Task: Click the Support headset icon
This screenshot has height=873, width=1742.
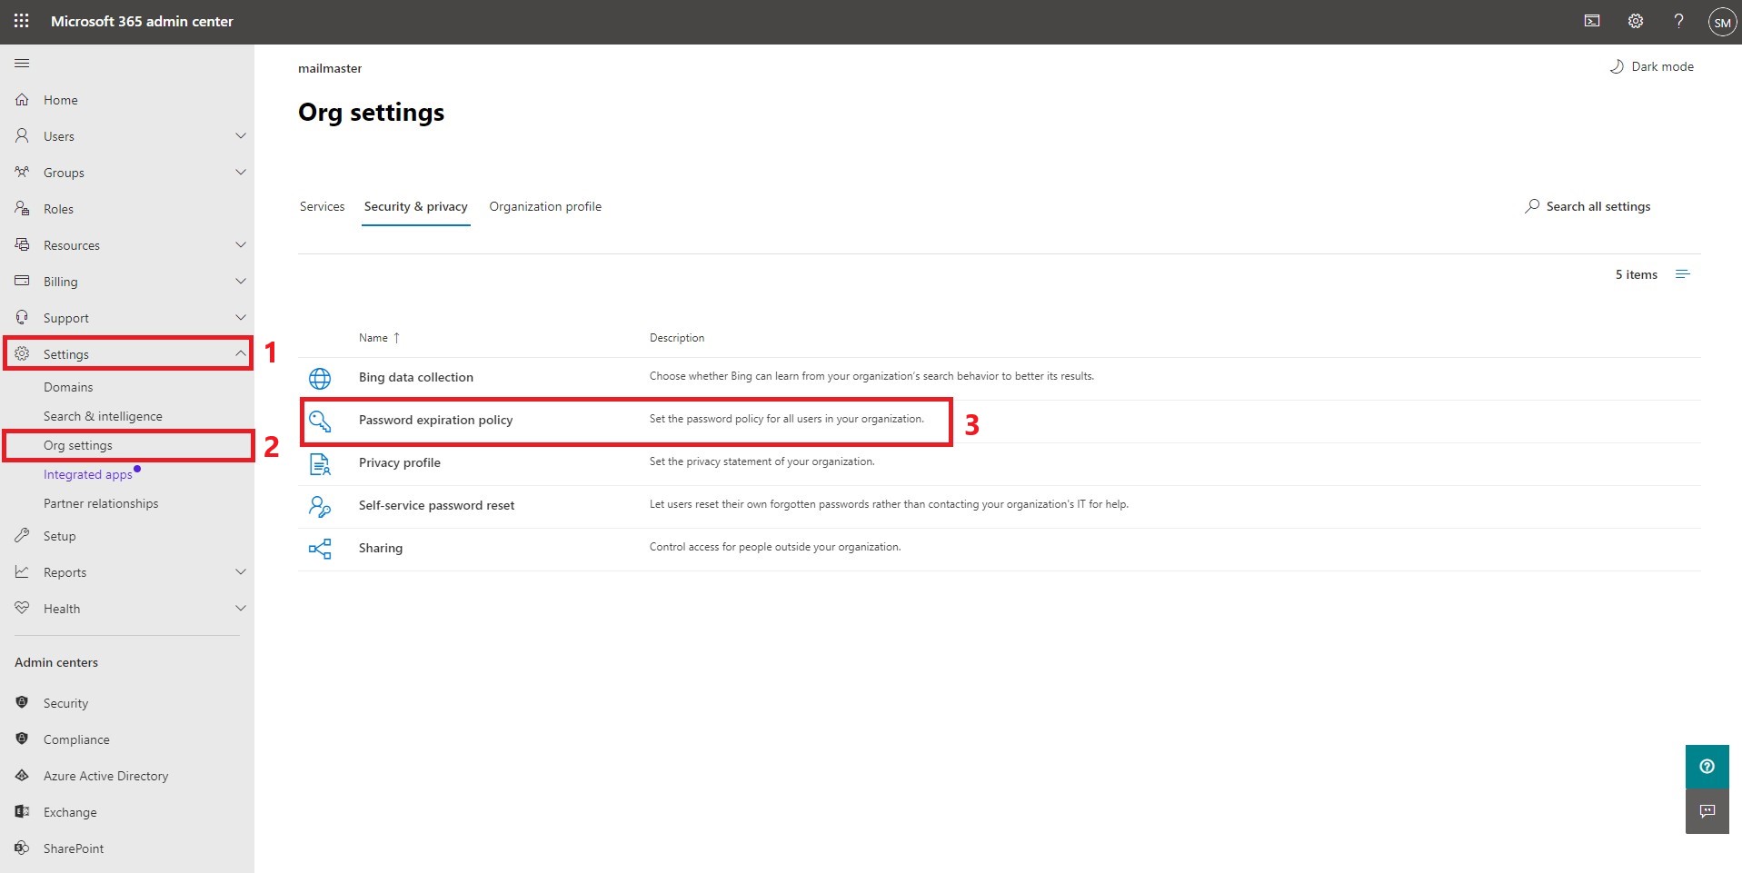Action: (x=22, y=318)
